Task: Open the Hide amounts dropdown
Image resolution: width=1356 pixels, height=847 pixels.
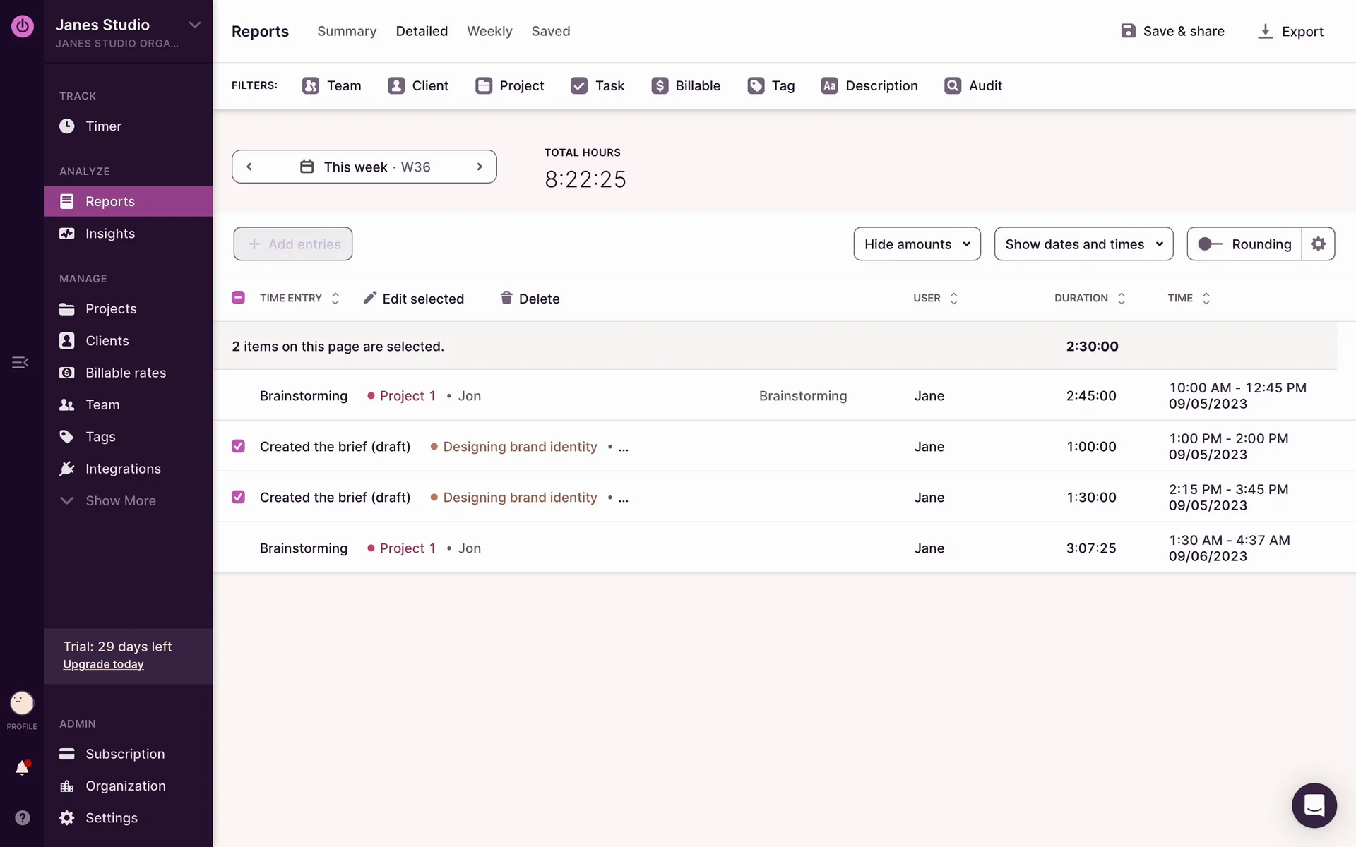Action: coord(917,244)
